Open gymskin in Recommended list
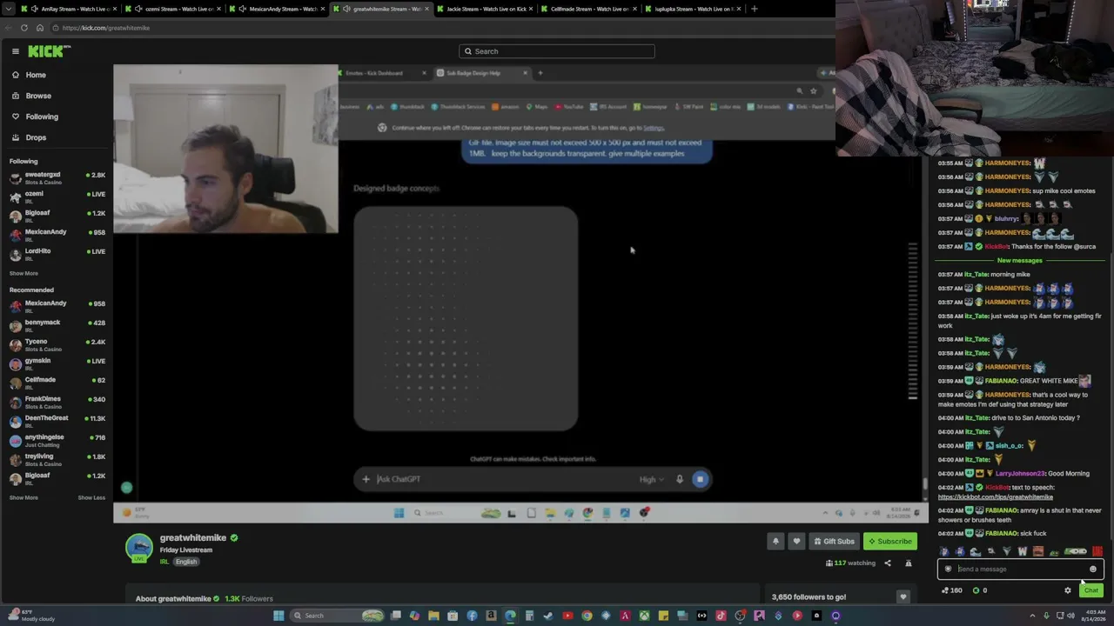 click(x=57, y=364)
